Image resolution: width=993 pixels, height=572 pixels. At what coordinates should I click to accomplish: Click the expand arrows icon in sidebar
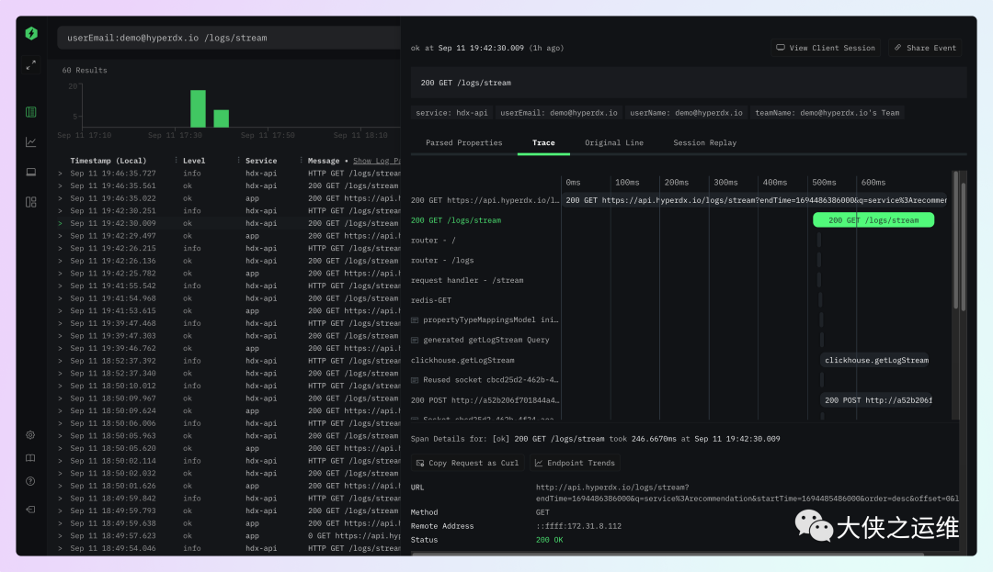31,65
